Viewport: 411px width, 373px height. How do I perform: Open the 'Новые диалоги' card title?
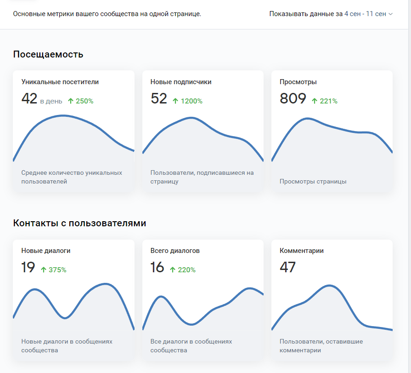(x=46, y=251)
